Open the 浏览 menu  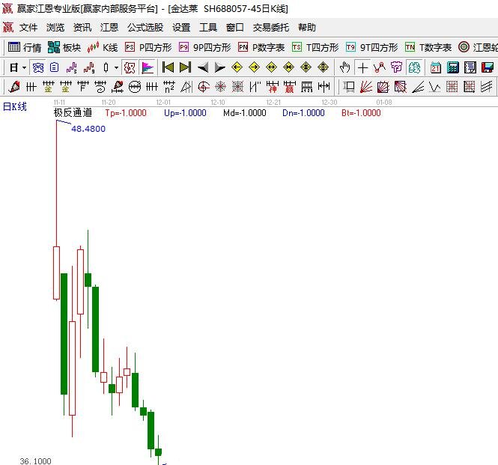click(55, 27)
